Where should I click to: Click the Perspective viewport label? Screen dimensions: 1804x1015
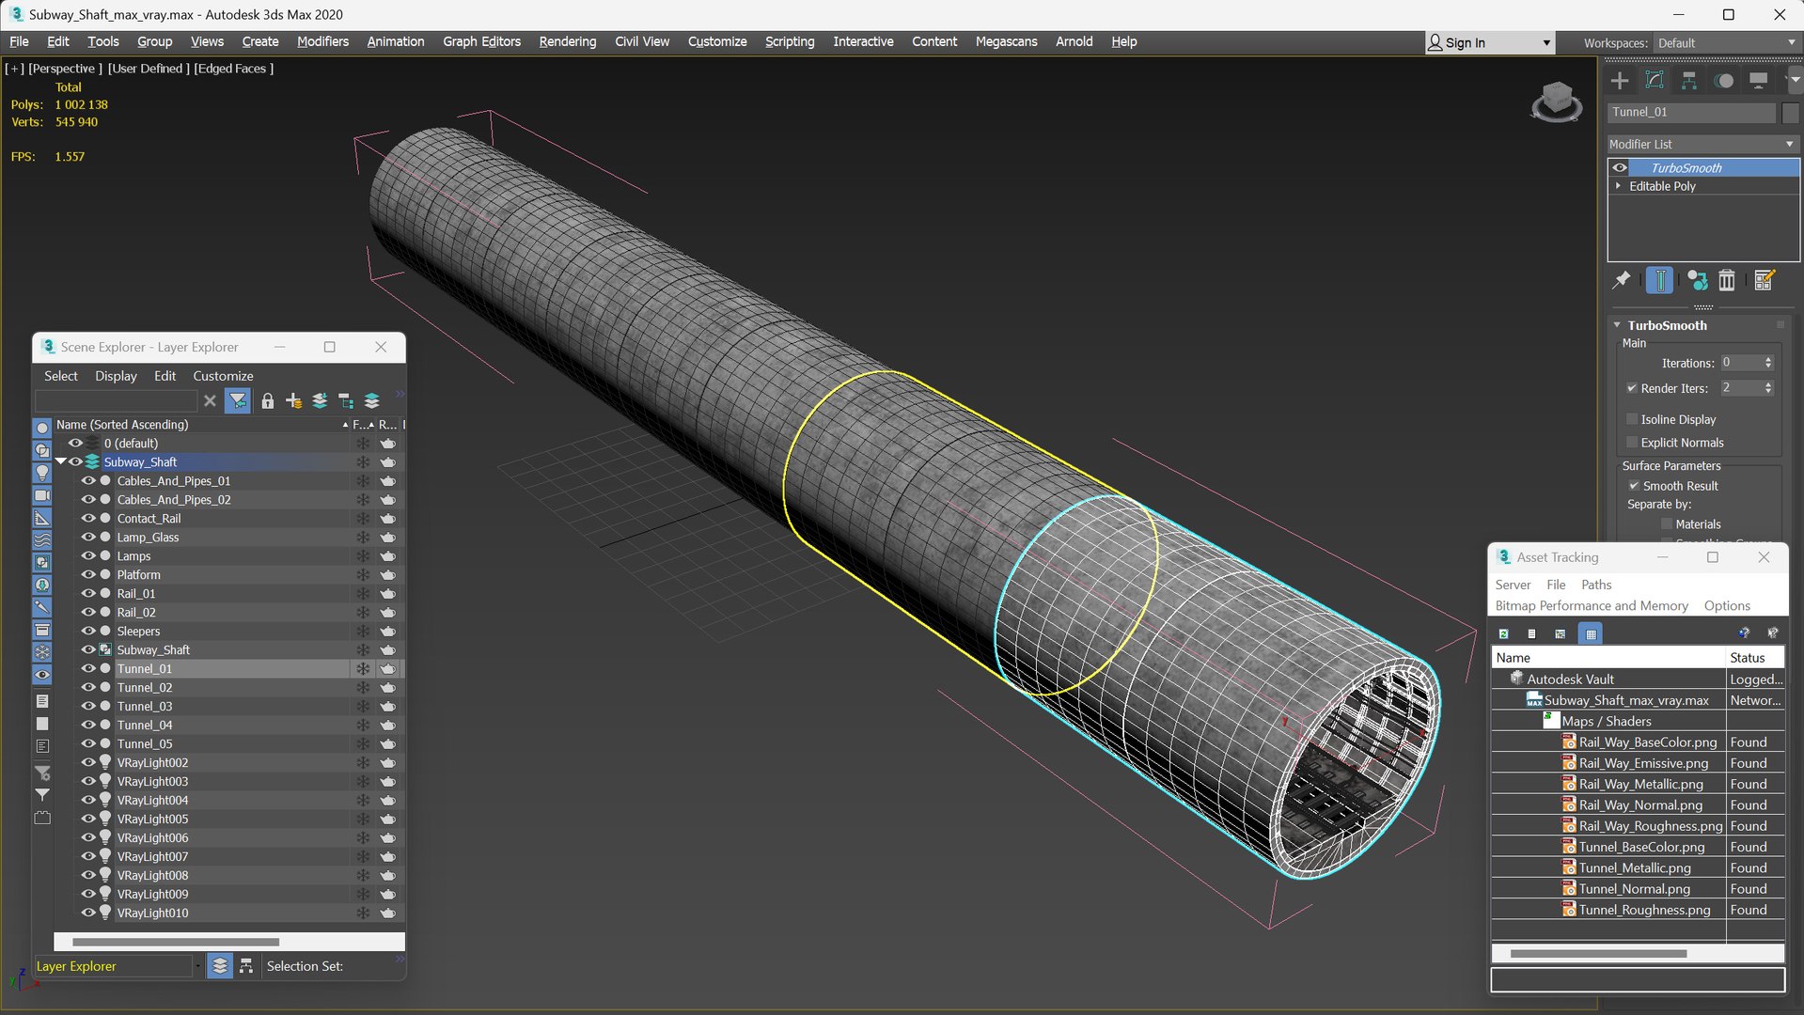[x=65, y=69]
